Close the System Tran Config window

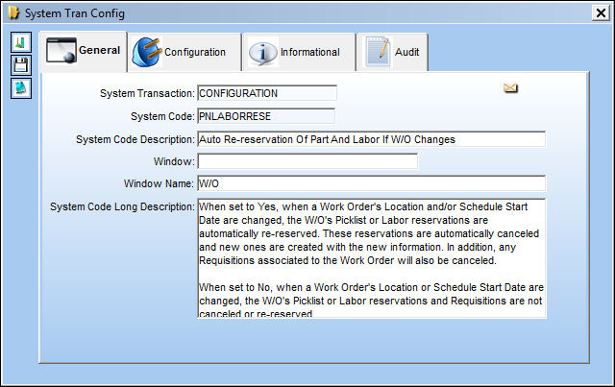[601, 12]
